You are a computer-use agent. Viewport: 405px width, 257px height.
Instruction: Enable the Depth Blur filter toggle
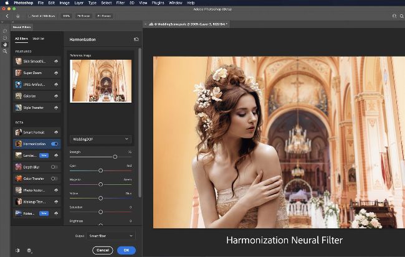click(54, 167)
